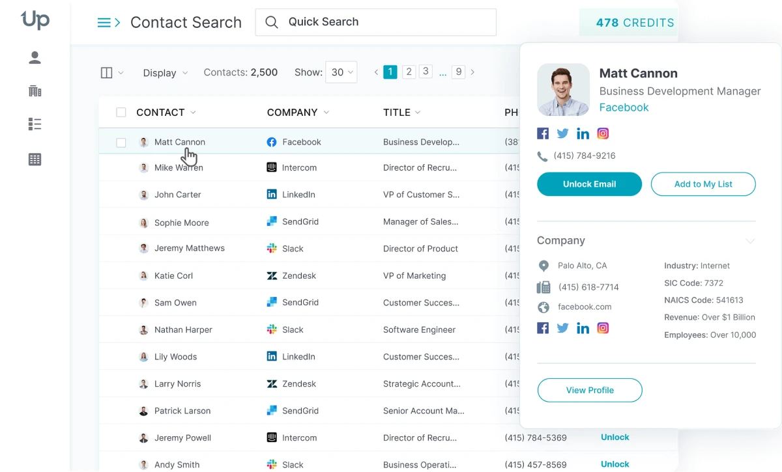Open the column layout dropdown
The height and width of the screenshot is (472, 782).
click(112, 73)
